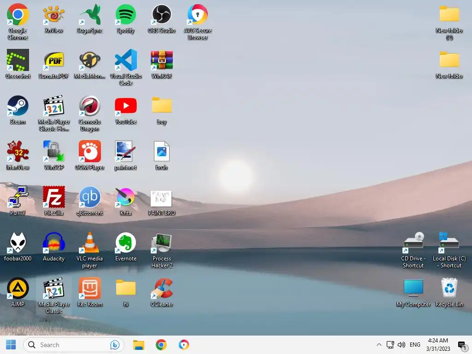Click the network icon in the system tray
Viewport: 472px width, 354px height.
pyautogui.click(x=390, y=345)
